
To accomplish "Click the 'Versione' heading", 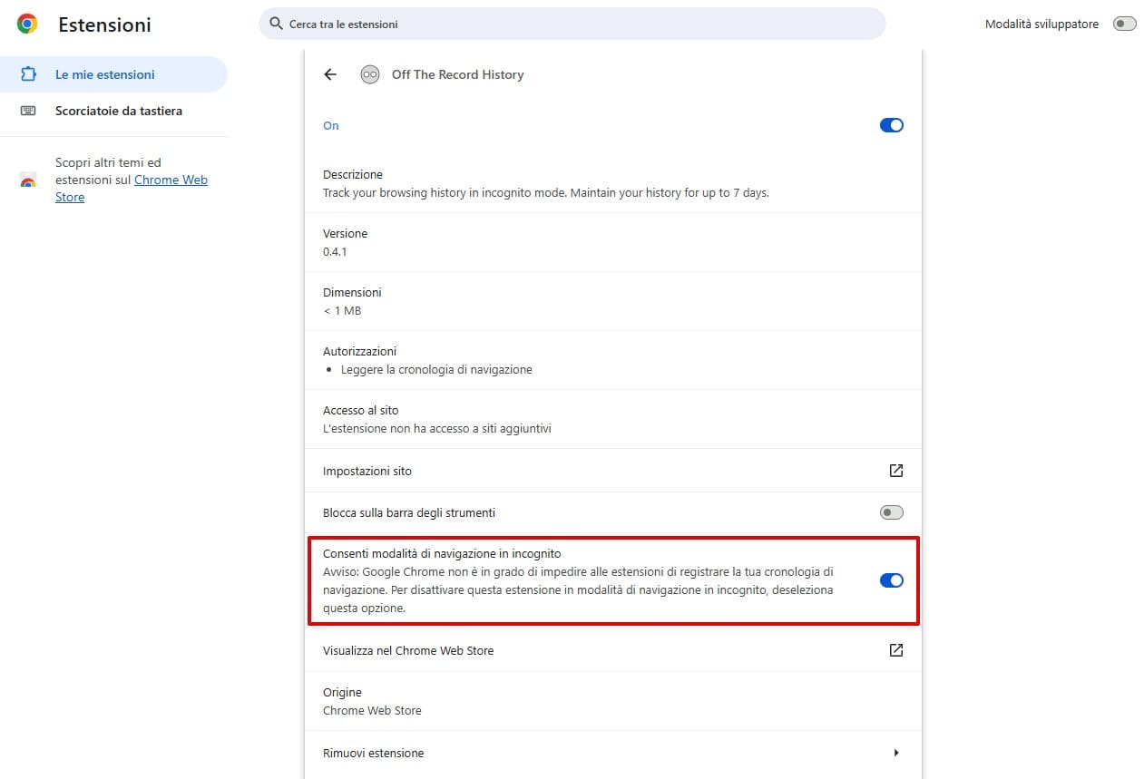I will coord(346,233).
